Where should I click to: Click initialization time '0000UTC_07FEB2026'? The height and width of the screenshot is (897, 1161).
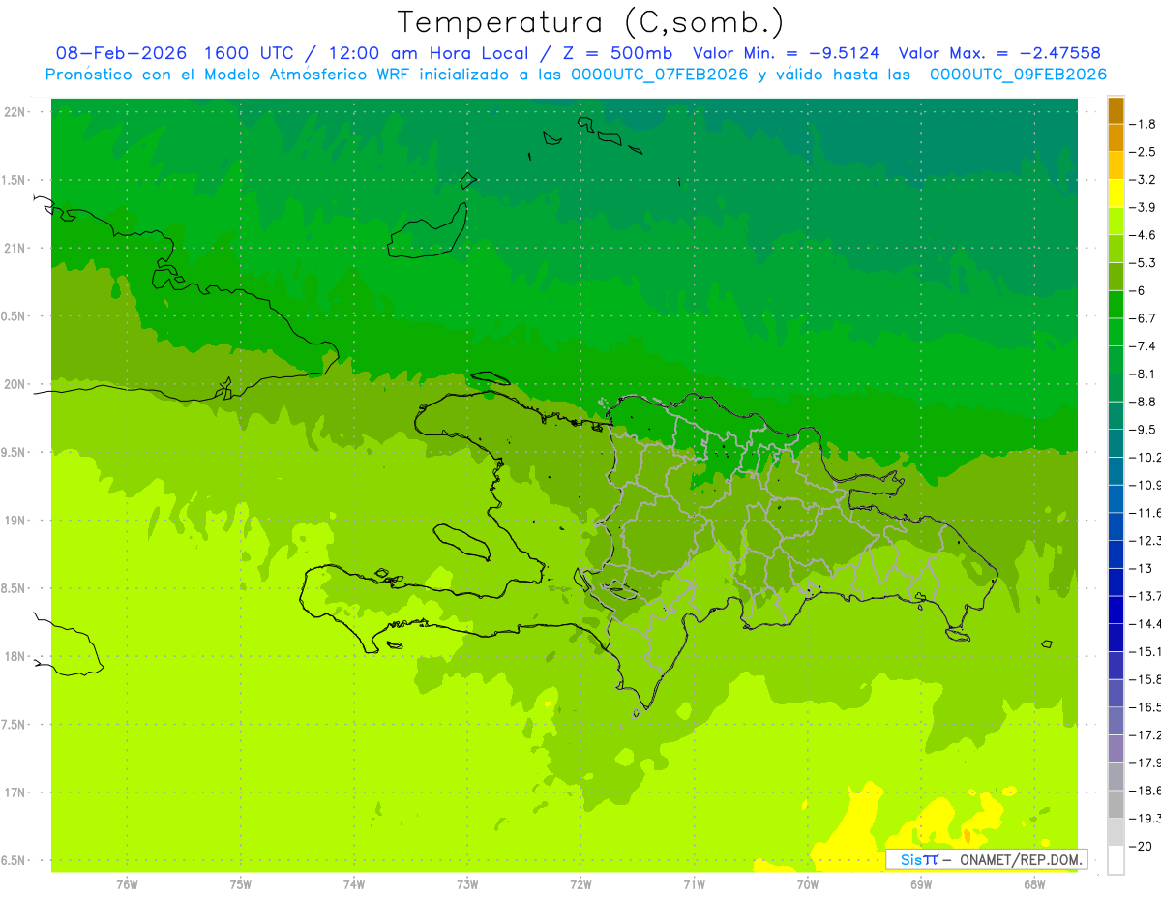click(660, 75)
